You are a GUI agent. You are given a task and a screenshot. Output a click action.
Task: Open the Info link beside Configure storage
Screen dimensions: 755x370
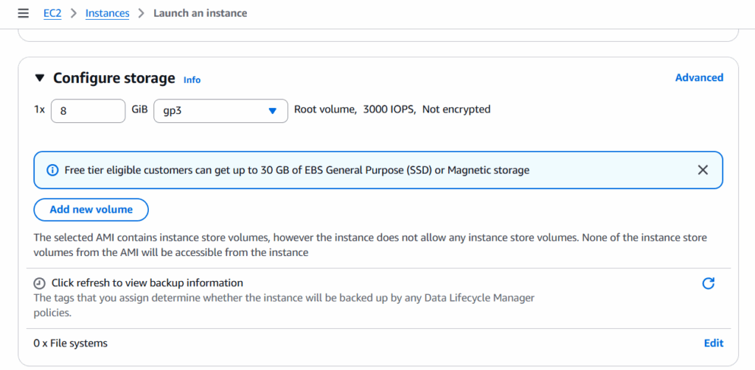click(x=192, y=79)
